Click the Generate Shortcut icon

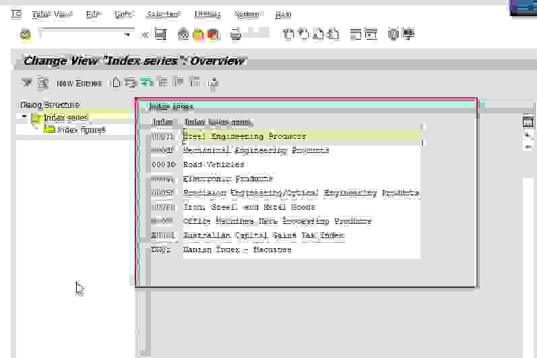[371, 34]
